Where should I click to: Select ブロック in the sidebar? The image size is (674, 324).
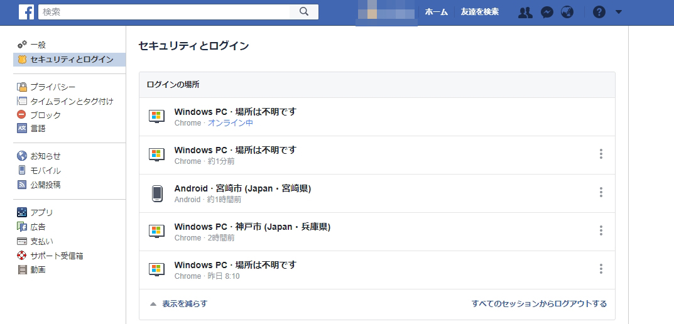click(x=45, y=115)
